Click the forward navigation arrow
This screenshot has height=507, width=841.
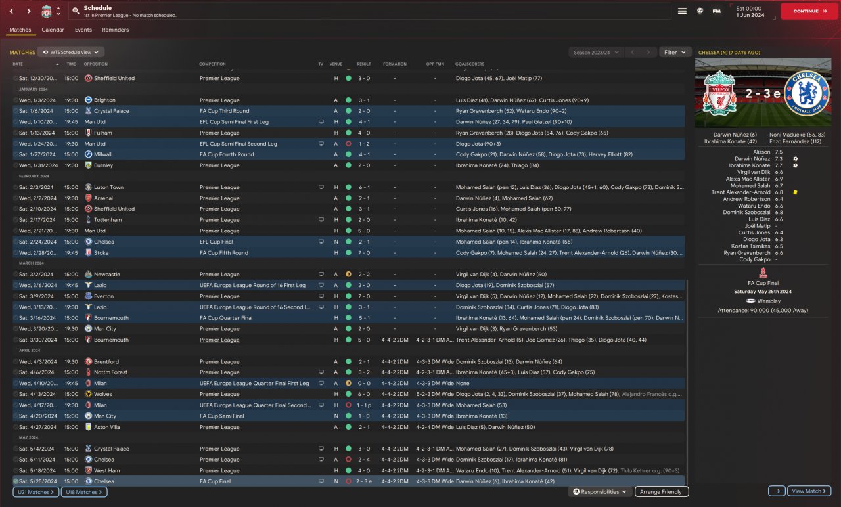point(29,11)
